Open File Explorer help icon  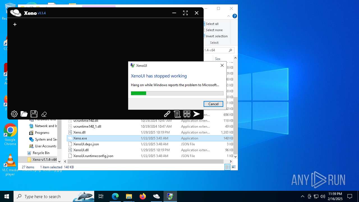[x=235, y=16]
